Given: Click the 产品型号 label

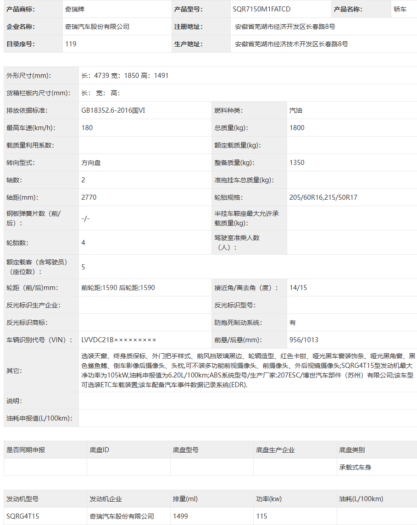Looking at the screenshot, I should [x=189, y=9].
